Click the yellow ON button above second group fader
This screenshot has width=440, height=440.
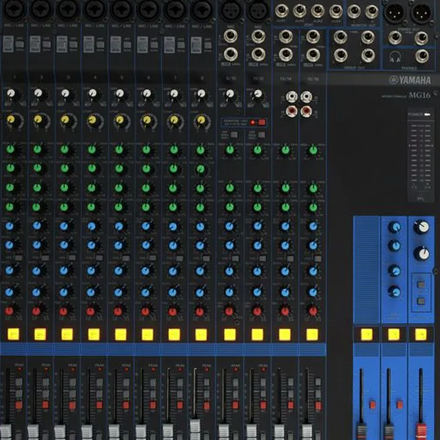click(x=394, y=334)
